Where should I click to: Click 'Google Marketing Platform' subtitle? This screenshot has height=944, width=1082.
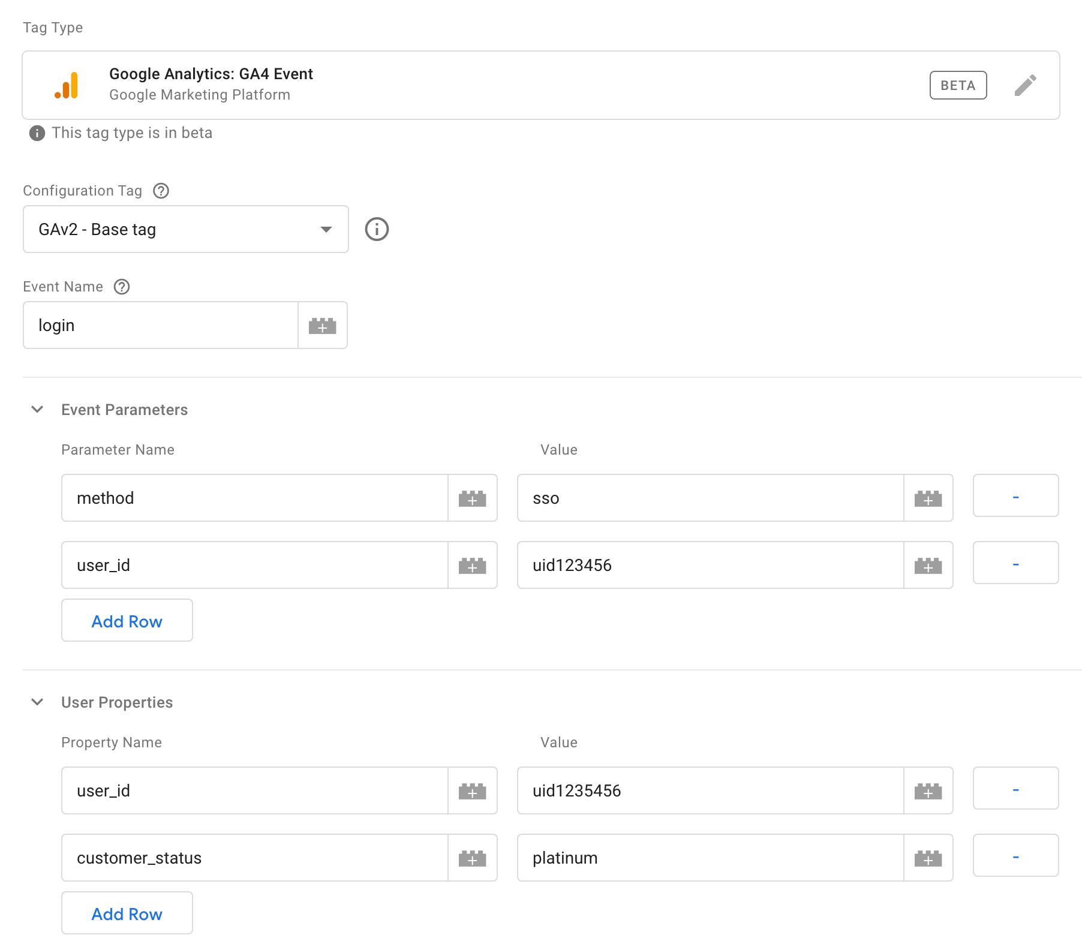click(x=200, y=95)
